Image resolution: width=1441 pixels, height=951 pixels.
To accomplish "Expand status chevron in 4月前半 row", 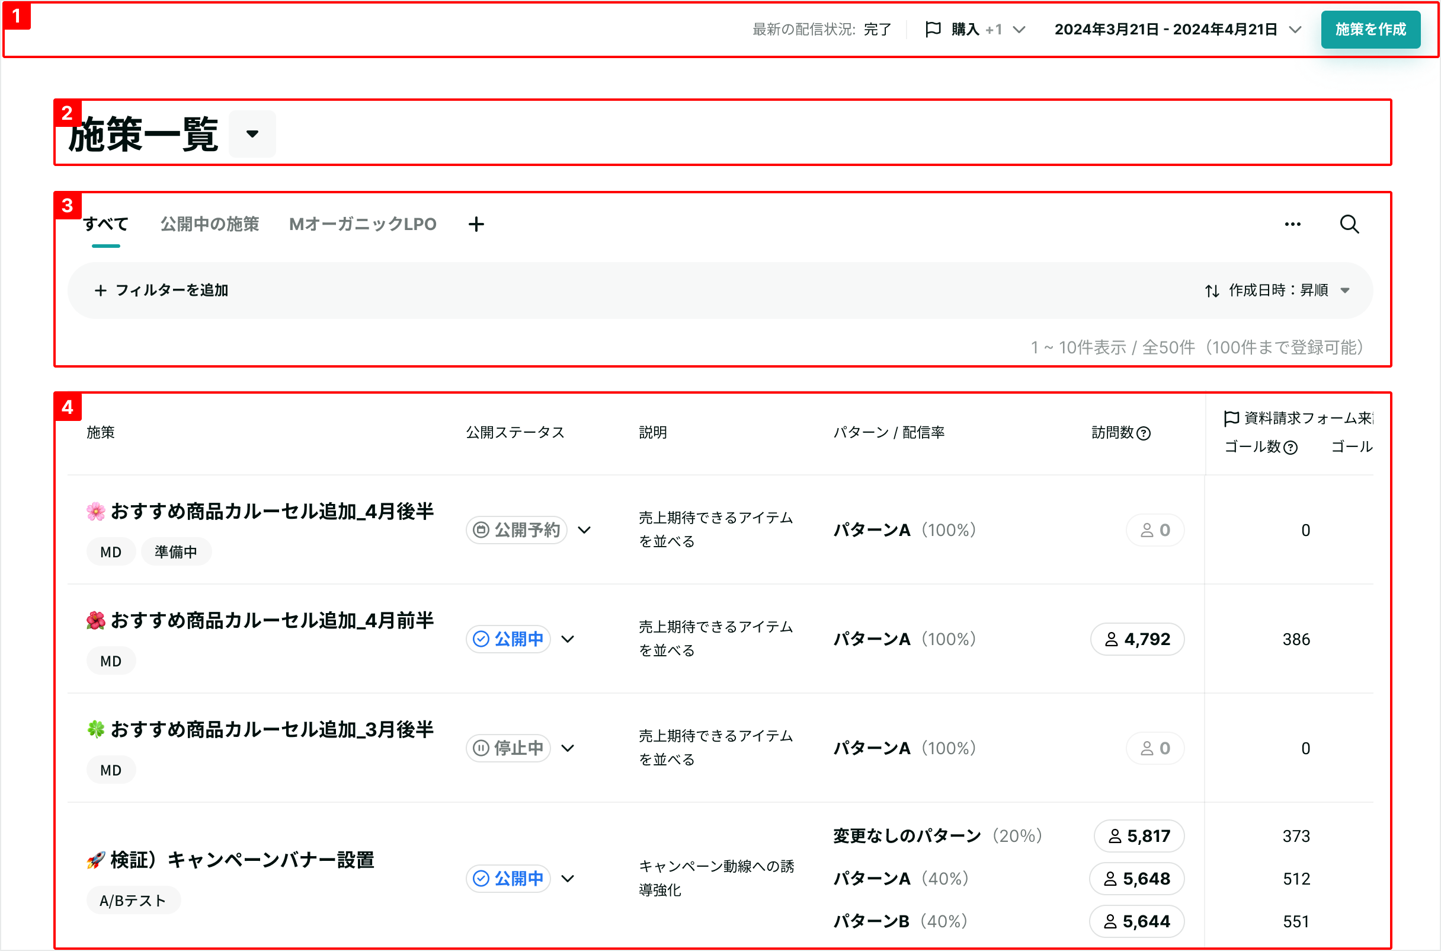I will tap(567, 639).
